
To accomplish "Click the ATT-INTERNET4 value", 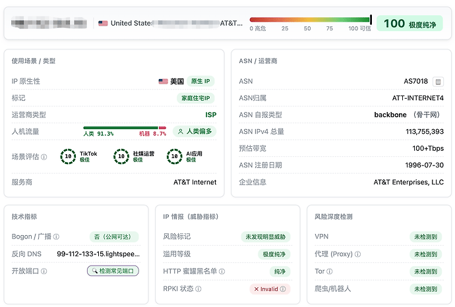I will 418,98.
